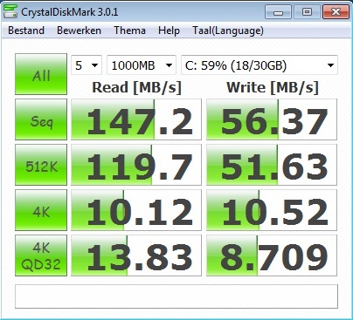Start the 512K benchmark test
Screen dimensions: 353x320
coord(41,165)
